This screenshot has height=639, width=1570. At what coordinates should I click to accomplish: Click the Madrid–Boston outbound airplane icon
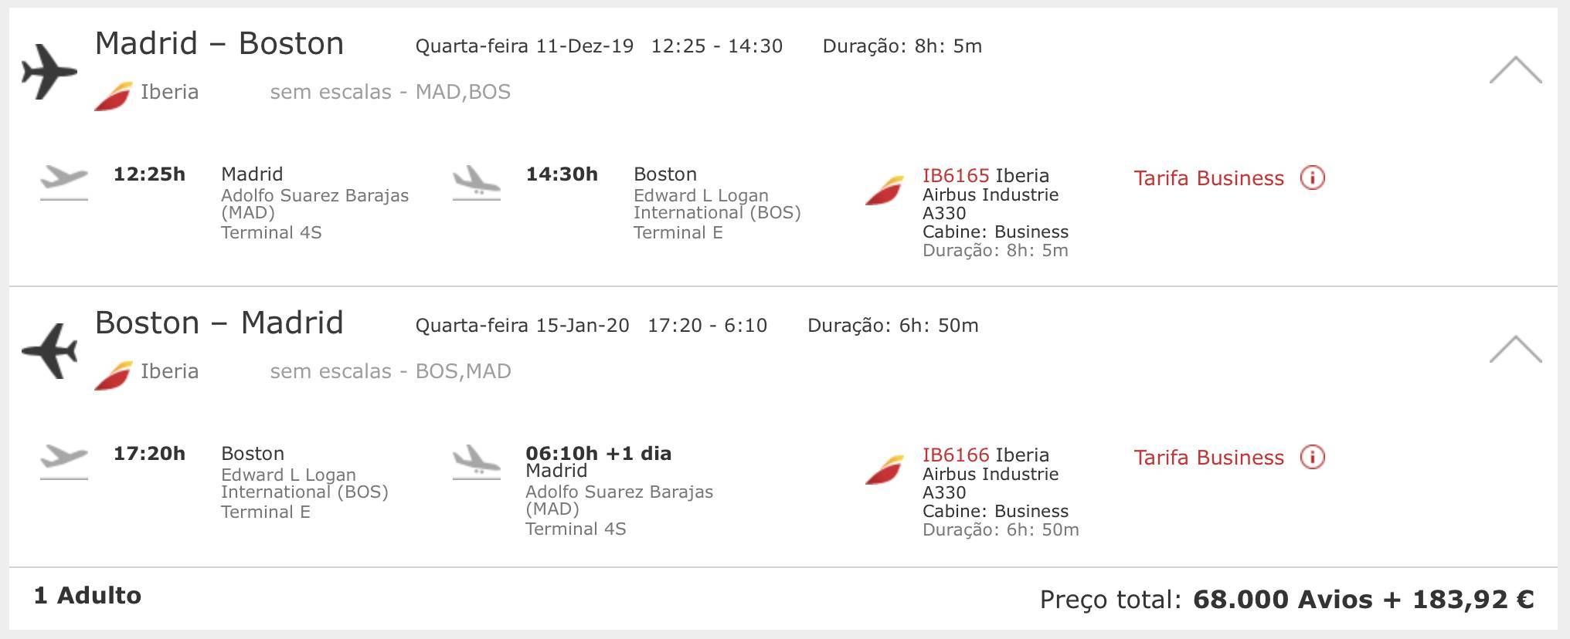pyautogui.click(x=49, y=72)
